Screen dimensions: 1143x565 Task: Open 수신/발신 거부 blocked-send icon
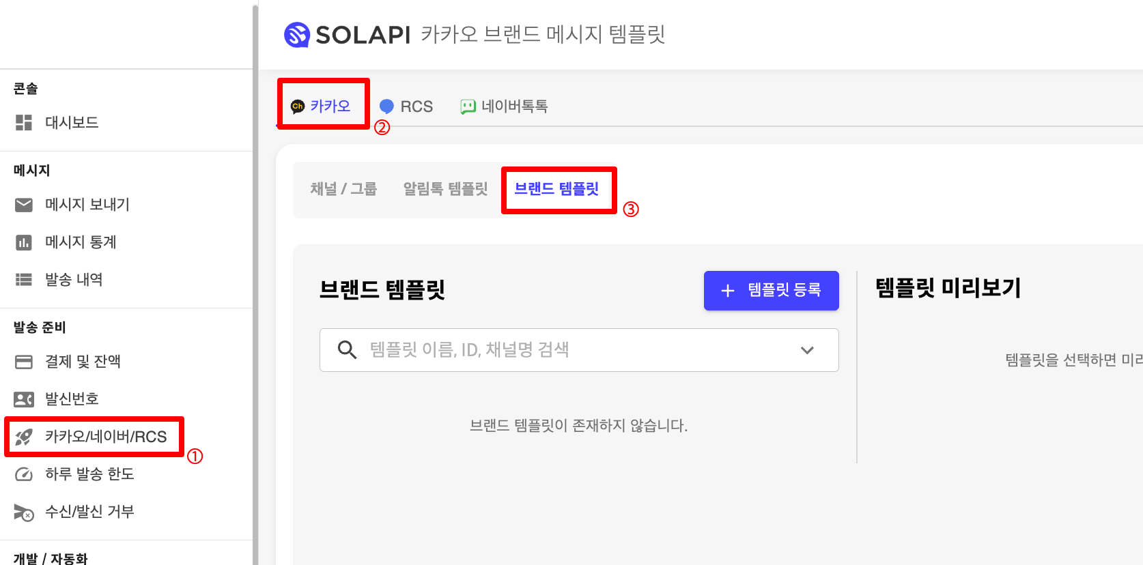pos(24,512)
